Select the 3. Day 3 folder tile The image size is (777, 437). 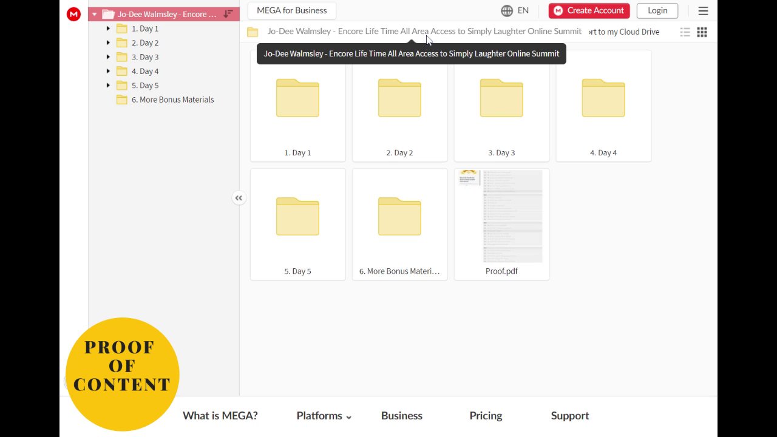pos(502,106)
